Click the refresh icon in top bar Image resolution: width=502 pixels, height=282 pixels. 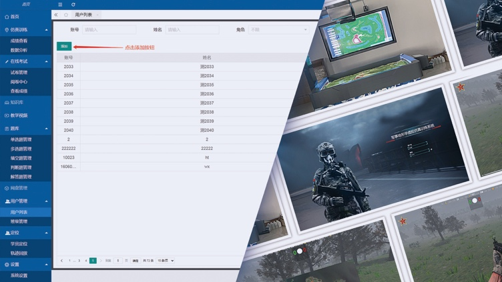coord(73,5)
